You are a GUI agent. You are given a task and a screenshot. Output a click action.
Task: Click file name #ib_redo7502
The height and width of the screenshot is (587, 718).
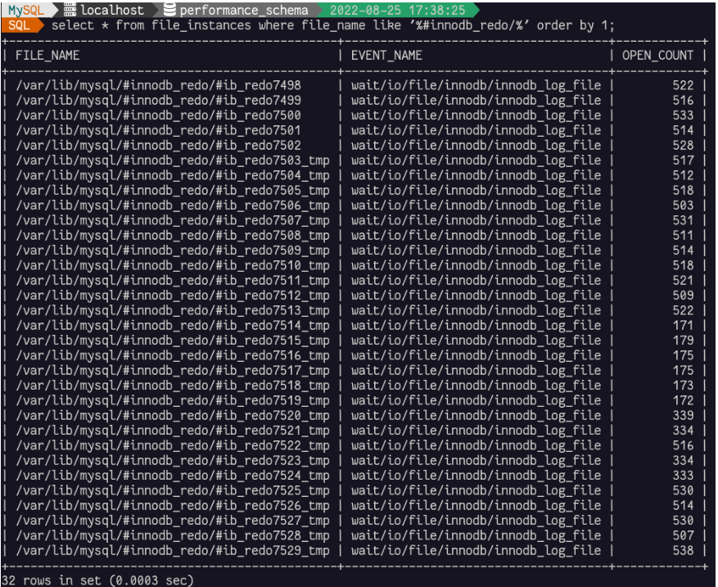click(x=159, y=145)
